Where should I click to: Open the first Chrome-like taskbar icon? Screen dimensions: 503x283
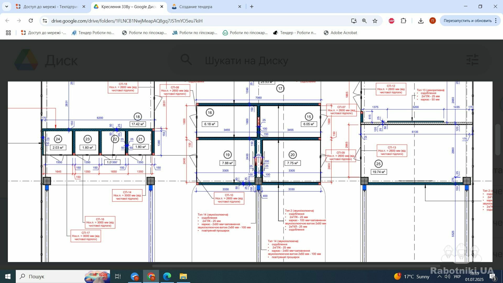[135, 276]
